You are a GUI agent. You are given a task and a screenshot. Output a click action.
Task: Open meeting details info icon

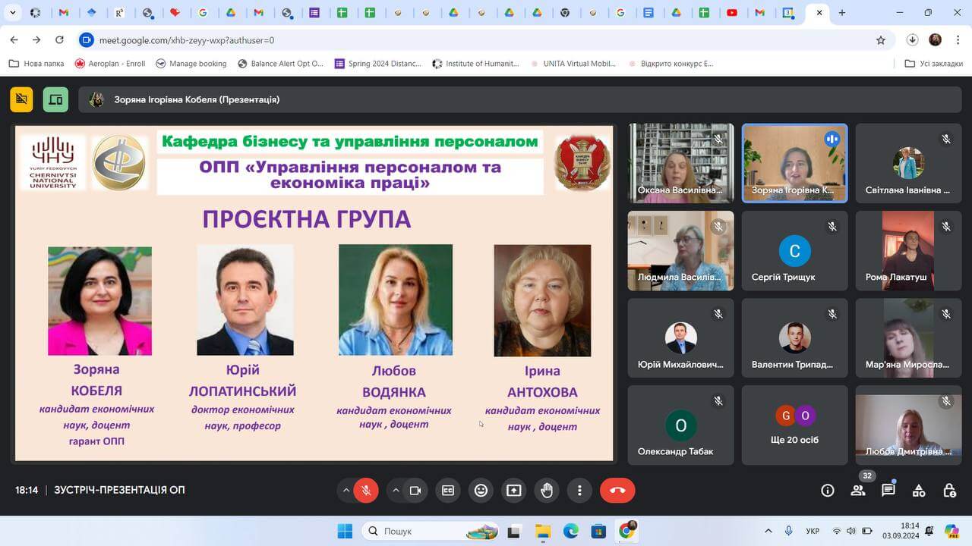click(828, 491)
